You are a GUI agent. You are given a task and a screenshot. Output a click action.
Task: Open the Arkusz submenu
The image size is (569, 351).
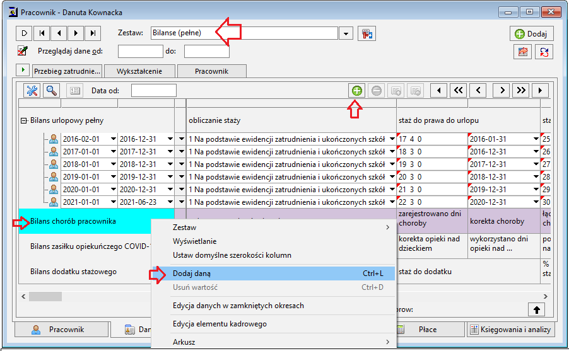click(273, 342)
